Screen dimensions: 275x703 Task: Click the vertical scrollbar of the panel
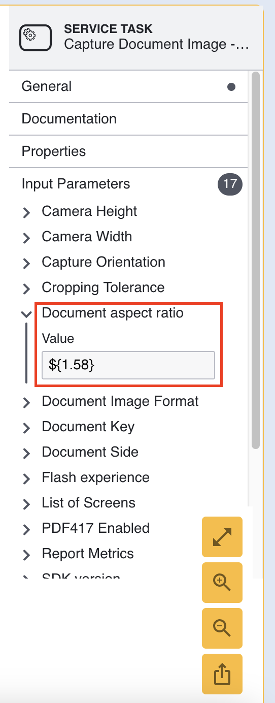(x=256, y=260)
